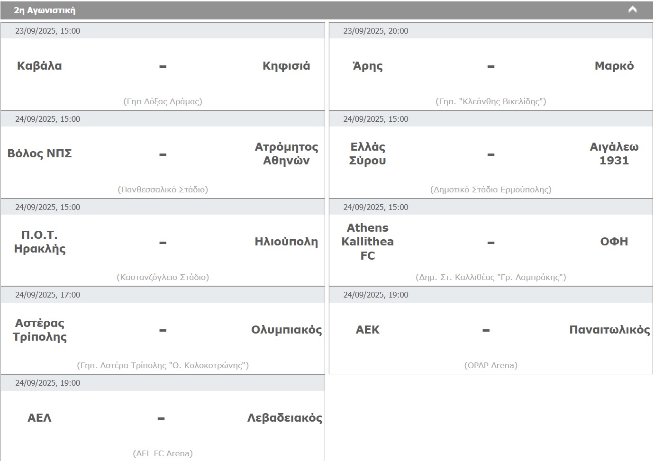654x461 pixels.
Task: Click the Καυτανζόγλειο Στάδιο venue text
Action: coord(163,277)
